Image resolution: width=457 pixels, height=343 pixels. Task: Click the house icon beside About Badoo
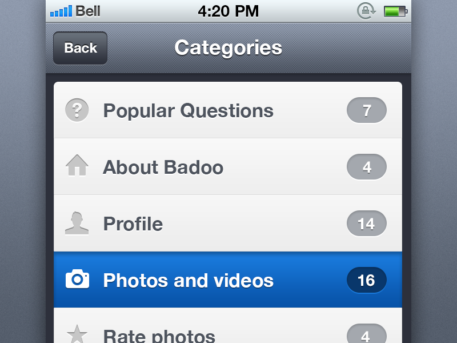click(77, 166)
